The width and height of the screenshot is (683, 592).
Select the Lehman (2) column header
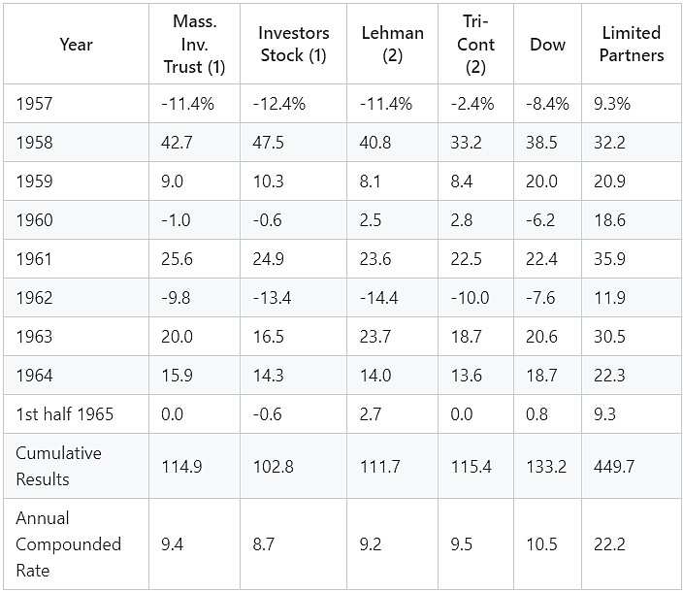tap(392, 45)
